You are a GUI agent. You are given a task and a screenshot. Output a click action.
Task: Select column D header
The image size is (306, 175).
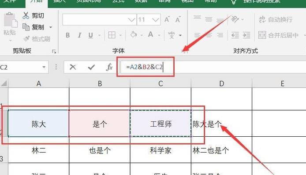[221, 84]
